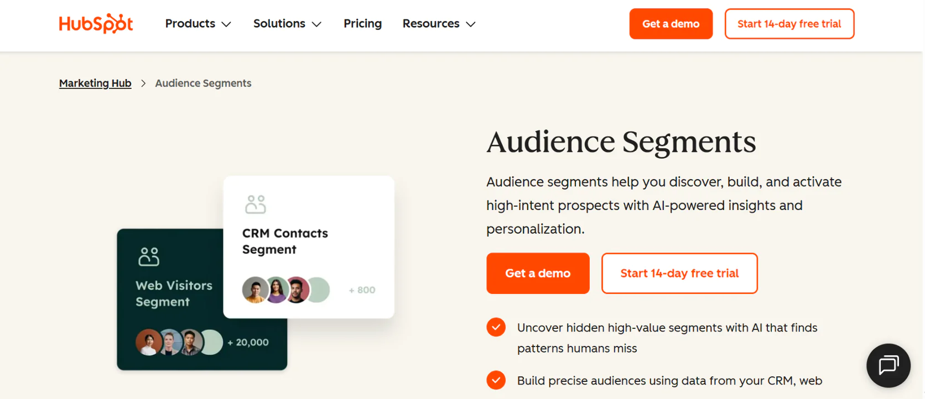Click the Web Visitors avatar group
This screenshot has width=925, height=399.
(x=179, y=342)
